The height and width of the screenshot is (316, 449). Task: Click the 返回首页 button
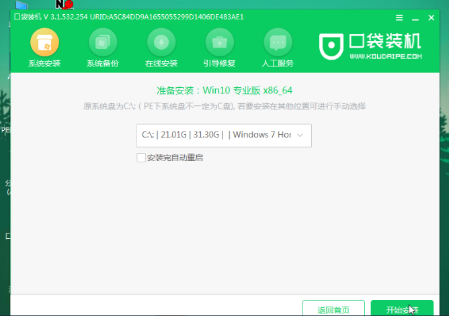[x=334, y=309]
